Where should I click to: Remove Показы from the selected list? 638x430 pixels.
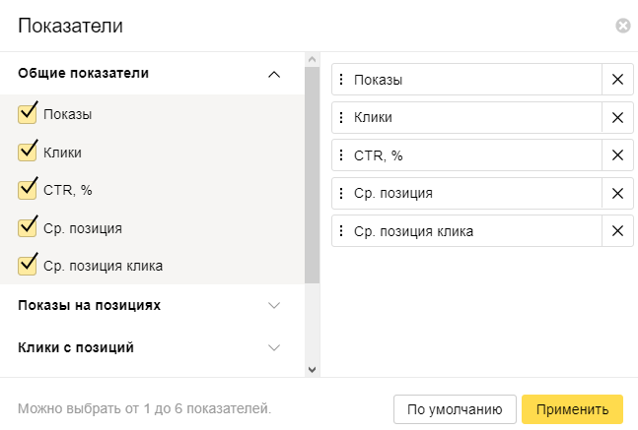[617, 80]
